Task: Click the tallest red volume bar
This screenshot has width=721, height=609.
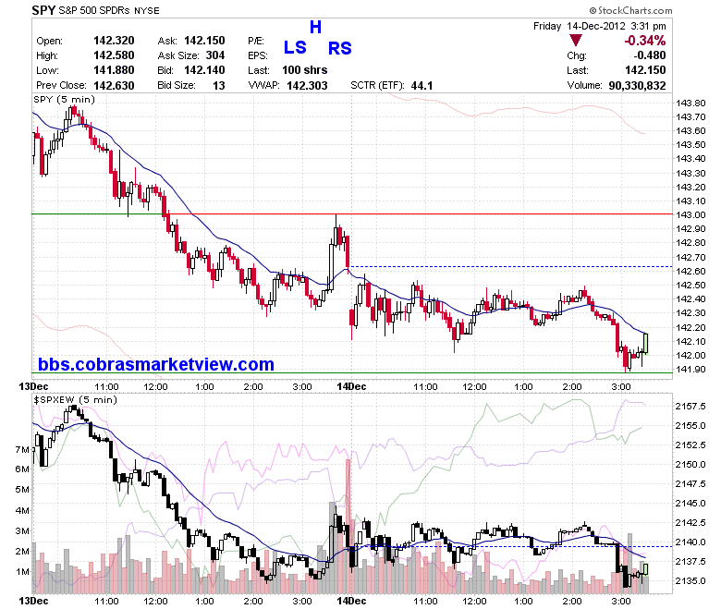Action: tap(348, 526)
